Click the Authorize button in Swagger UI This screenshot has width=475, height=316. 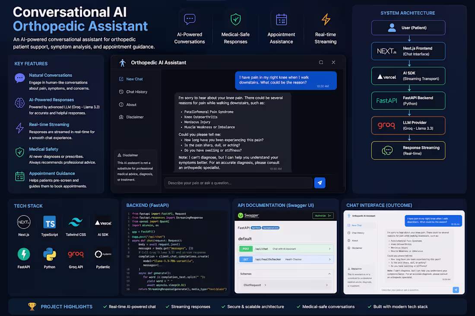tap(323, 216)
